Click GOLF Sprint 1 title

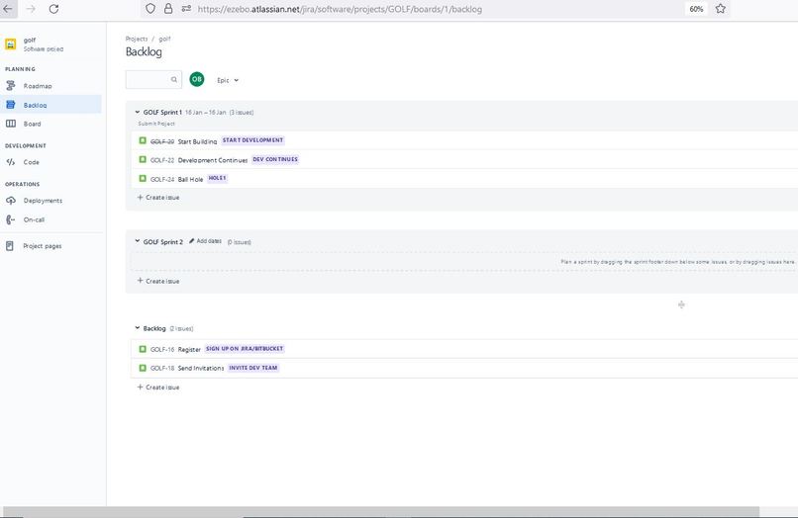tap(162, 113)
